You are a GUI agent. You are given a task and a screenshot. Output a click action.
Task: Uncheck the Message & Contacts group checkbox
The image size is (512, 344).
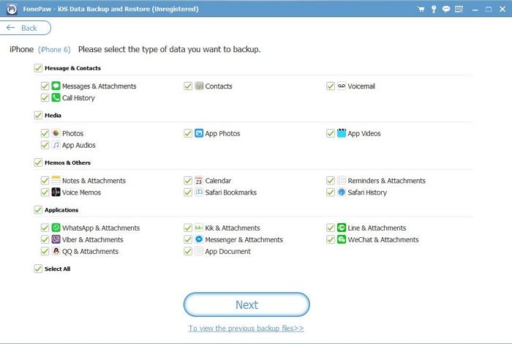click(x=38, y=68)
